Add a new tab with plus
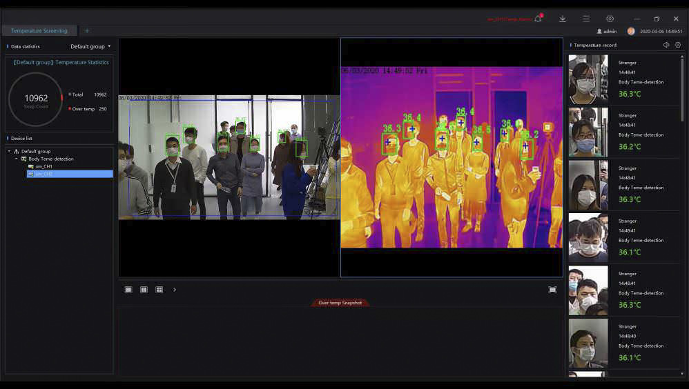Viewport: 689px width, 389px height. coord(87,31)
